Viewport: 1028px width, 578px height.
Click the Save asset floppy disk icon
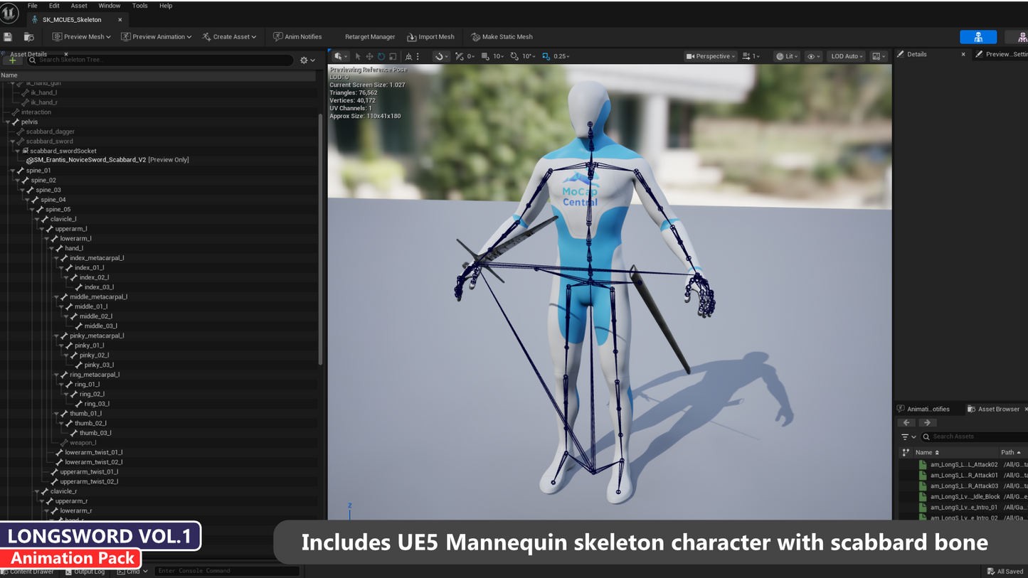click(x=8, y=37)
